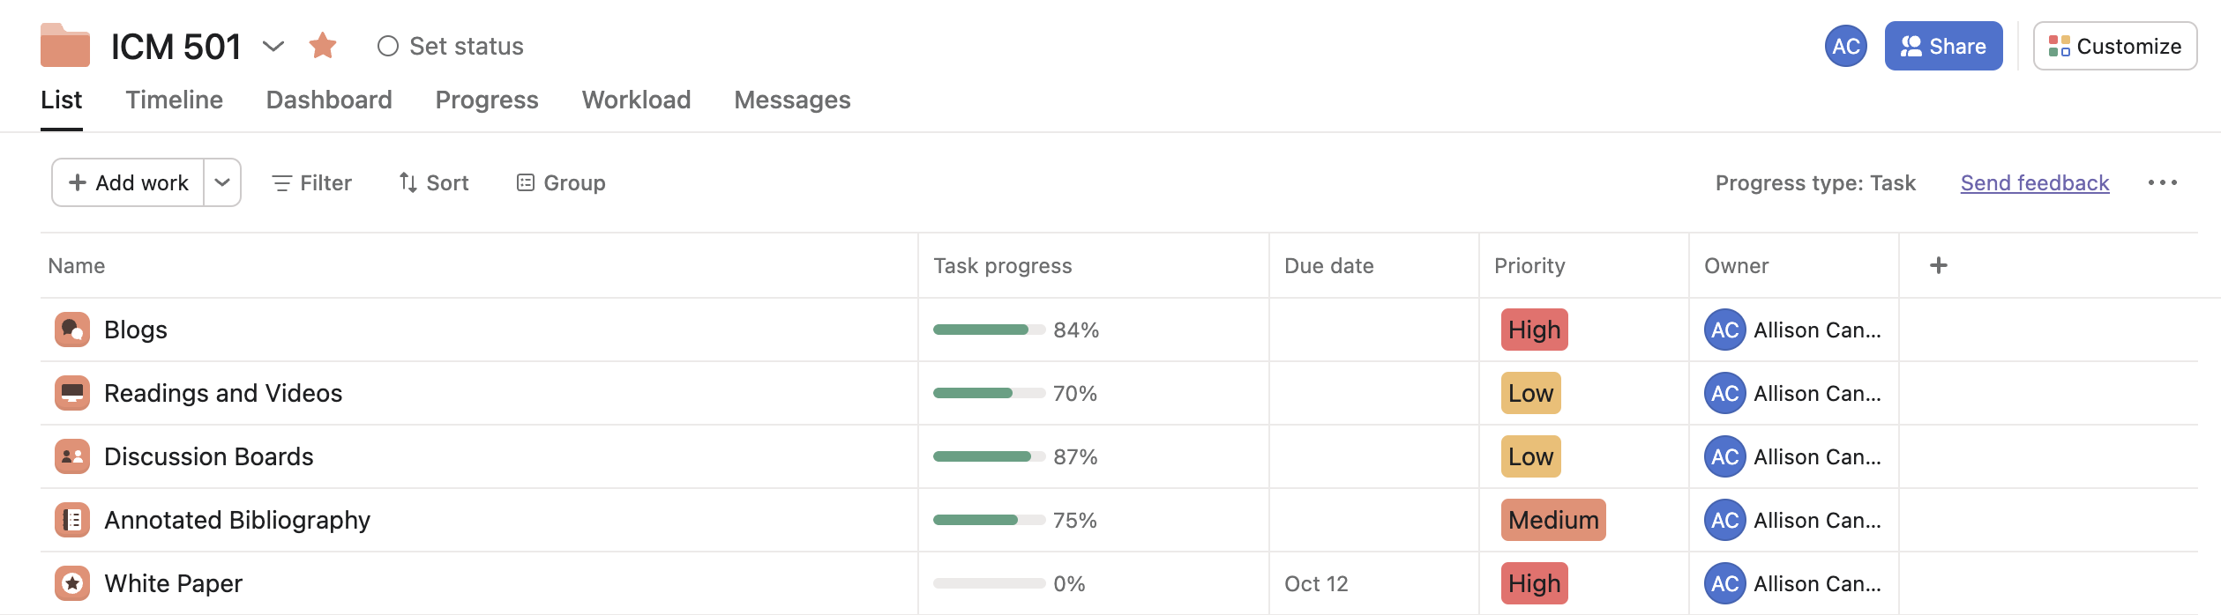Open the Group options menu
2221x615 pixels.
pyautogui.click(x=561, y=182)
